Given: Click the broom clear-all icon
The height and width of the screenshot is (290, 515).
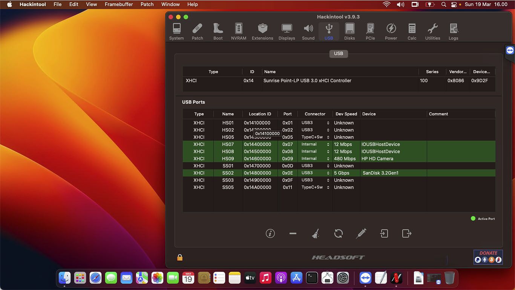Looking at the screenshot, I should [x=316, y=233].
